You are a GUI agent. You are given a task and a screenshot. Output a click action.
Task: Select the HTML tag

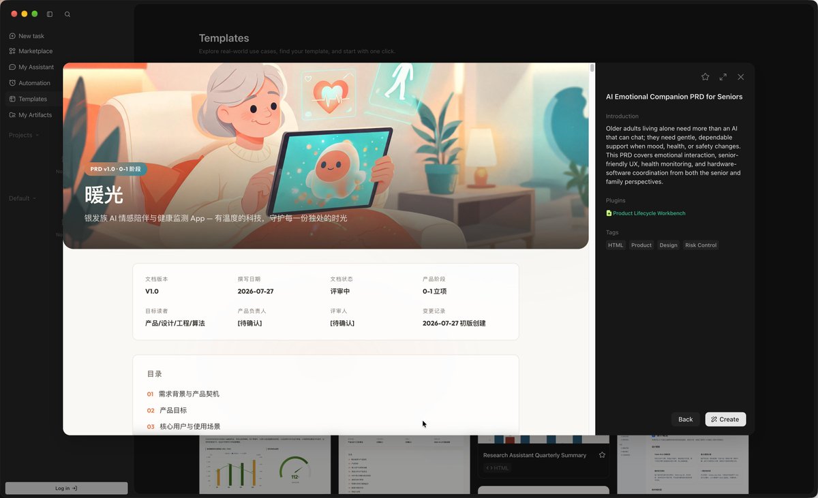[616, 245]
